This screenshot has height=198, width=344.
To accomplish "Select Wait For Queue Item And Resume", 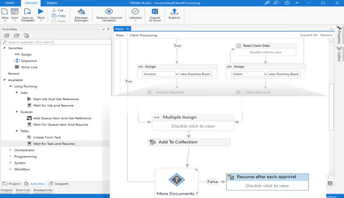I will (x=57, y=124).
